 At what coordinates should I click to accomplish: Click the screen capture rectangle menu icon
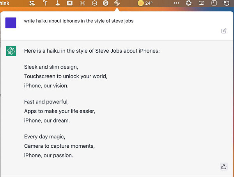tap(201, 3)
